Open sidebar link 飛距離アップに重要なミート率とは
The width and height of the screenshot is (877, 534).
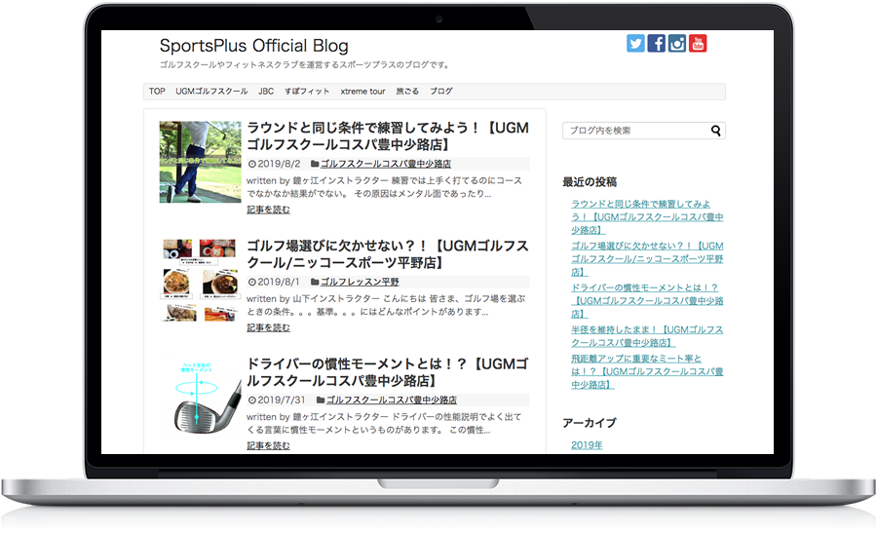pos(647,371)
